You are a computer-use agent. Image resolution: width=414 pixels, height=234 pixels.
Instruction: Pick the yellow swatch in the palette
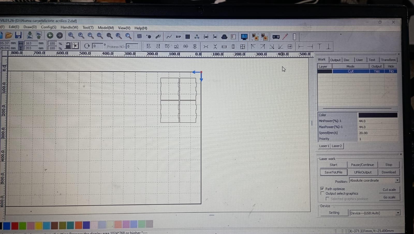[x=39, y=226]
